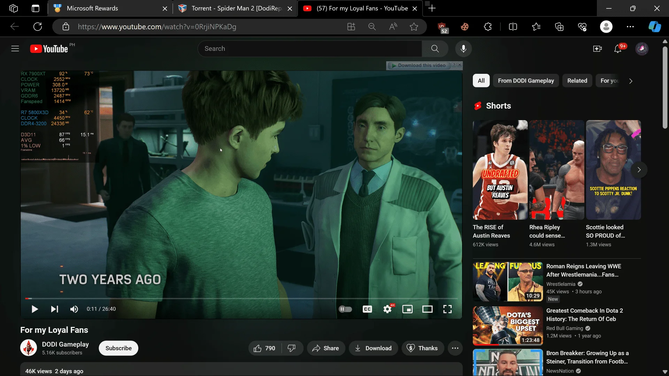Click the search magnifier button
Viewport: 669px width, 376px height.
pos(435,49)
